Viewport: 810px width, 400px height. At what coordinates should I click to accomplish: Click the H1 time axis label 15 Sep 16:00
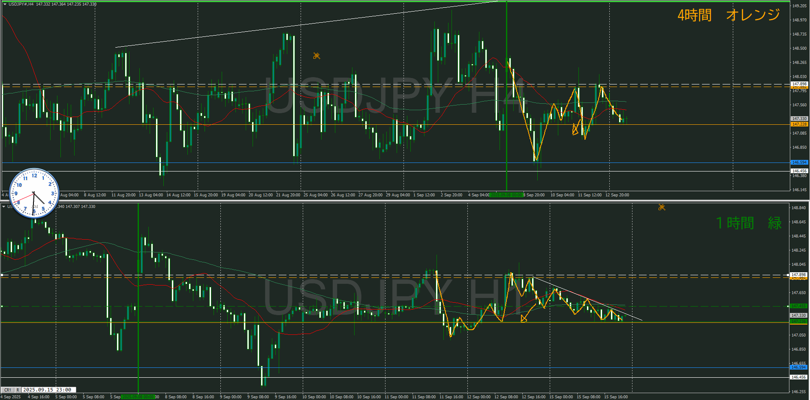616,397
